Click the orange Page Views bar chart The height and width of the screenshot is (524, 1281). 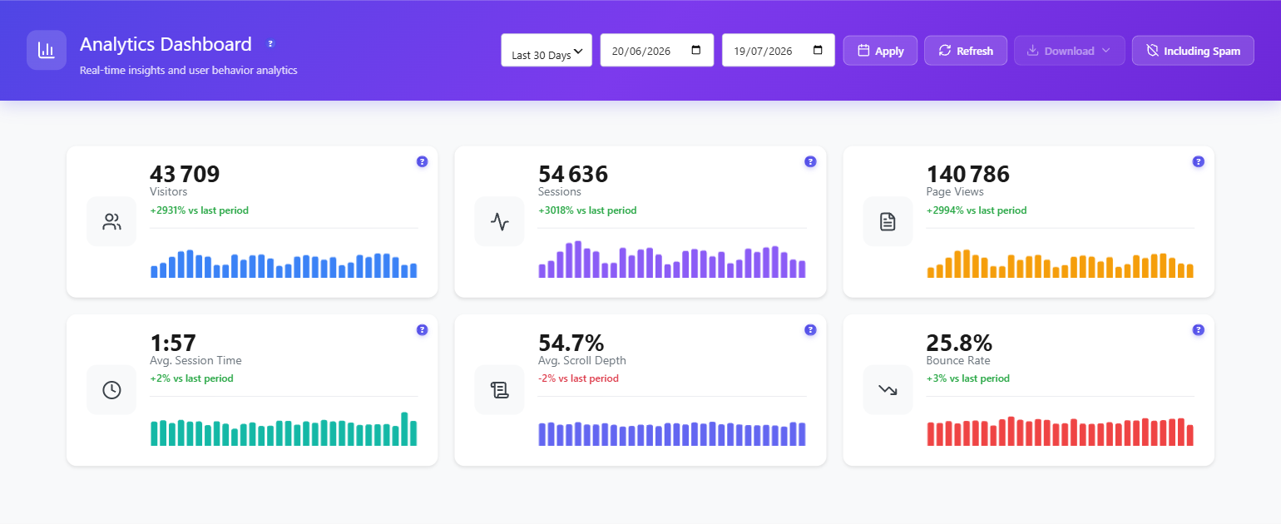tap(1060, 263)
